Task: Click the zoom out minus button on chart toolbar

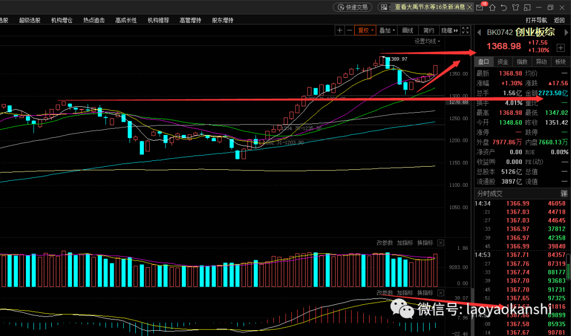Action: [349, 31]
